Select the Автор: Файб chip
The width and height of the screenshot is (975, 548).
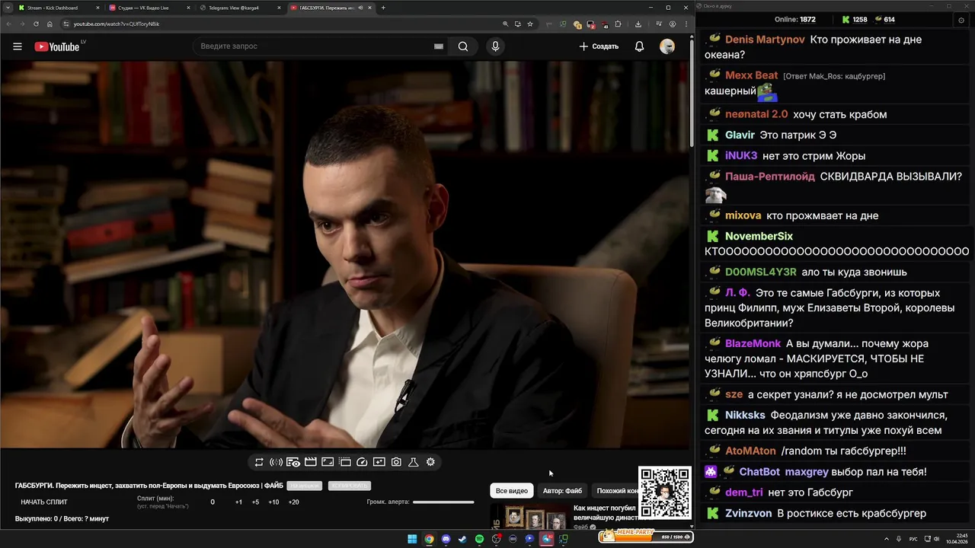tap(562, 491)
